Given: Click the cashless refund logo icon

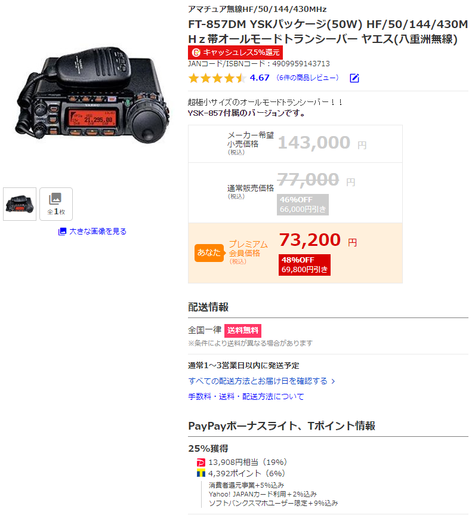Looking at the screenshot, I should (x=196, y=53).
